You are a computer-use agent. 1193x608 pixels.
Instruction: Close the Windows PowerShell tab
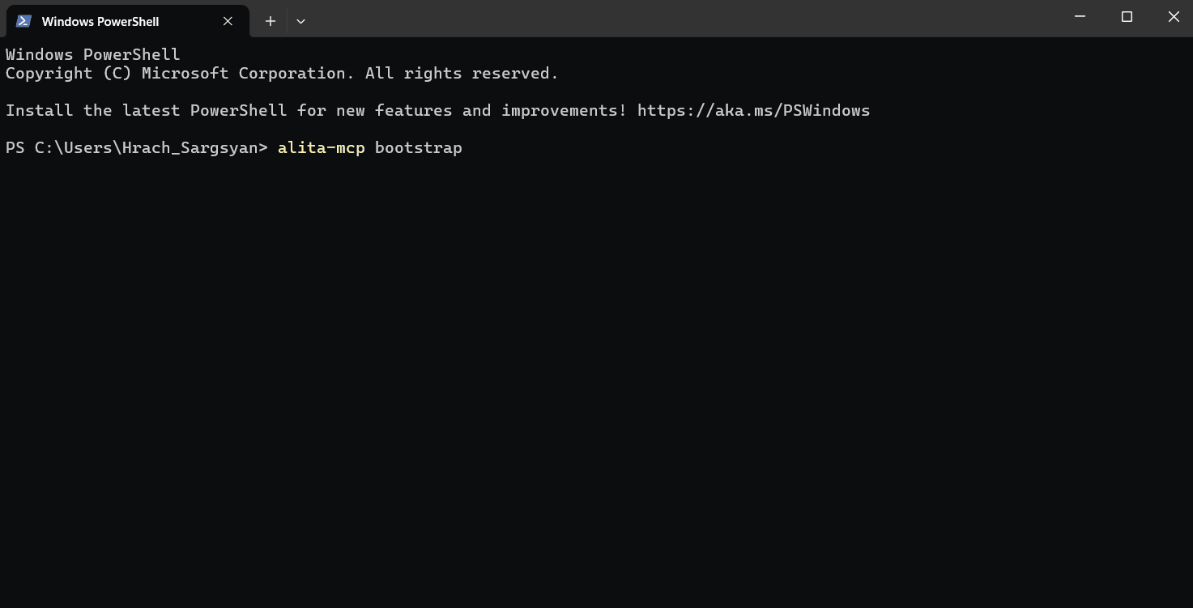228,21
